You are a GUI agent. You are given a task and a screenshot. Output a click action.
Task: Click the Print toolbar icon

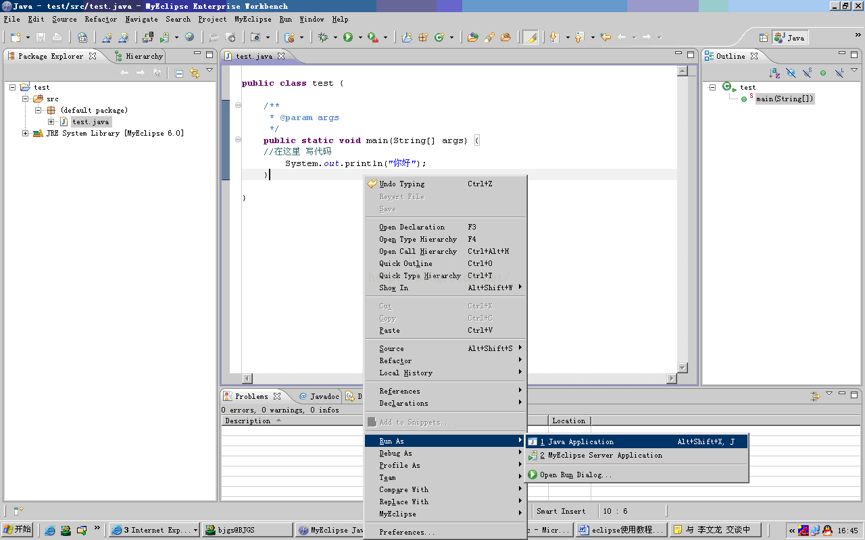57,37
